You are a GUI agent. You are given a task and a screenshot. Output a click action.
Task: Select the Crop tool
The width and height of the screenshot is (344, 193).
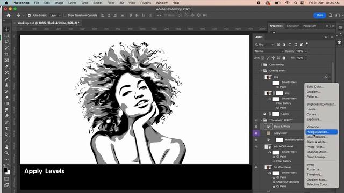click(6, 54)
